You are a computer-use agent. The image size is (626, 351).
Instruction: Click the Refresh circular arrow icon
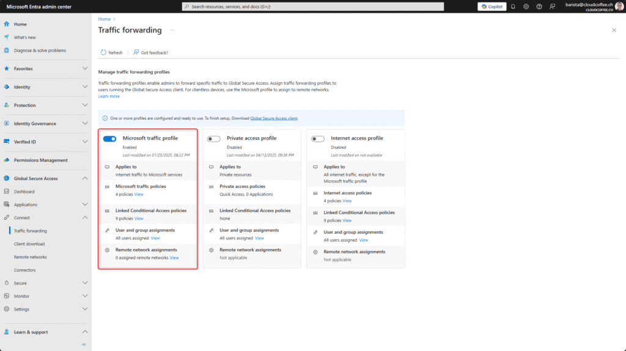[x=103, y=52]
